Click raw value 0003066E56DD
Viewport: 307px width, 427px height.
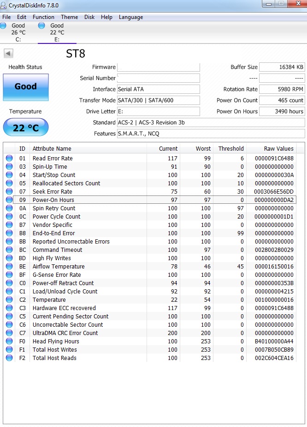click(274, 191)
